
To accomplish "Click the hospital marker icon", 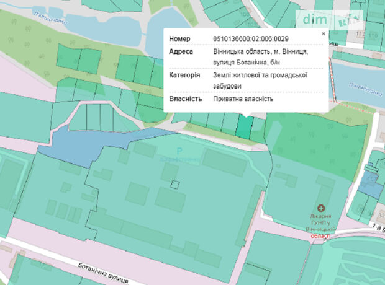I will [321, 207].
